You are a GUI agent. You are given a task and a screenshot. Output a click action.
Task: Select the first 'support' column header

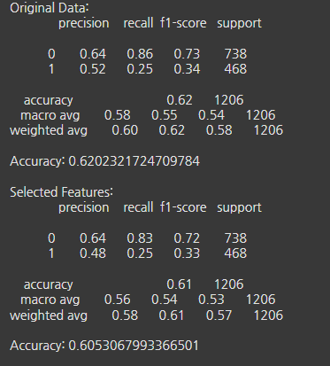click(239, 24)
